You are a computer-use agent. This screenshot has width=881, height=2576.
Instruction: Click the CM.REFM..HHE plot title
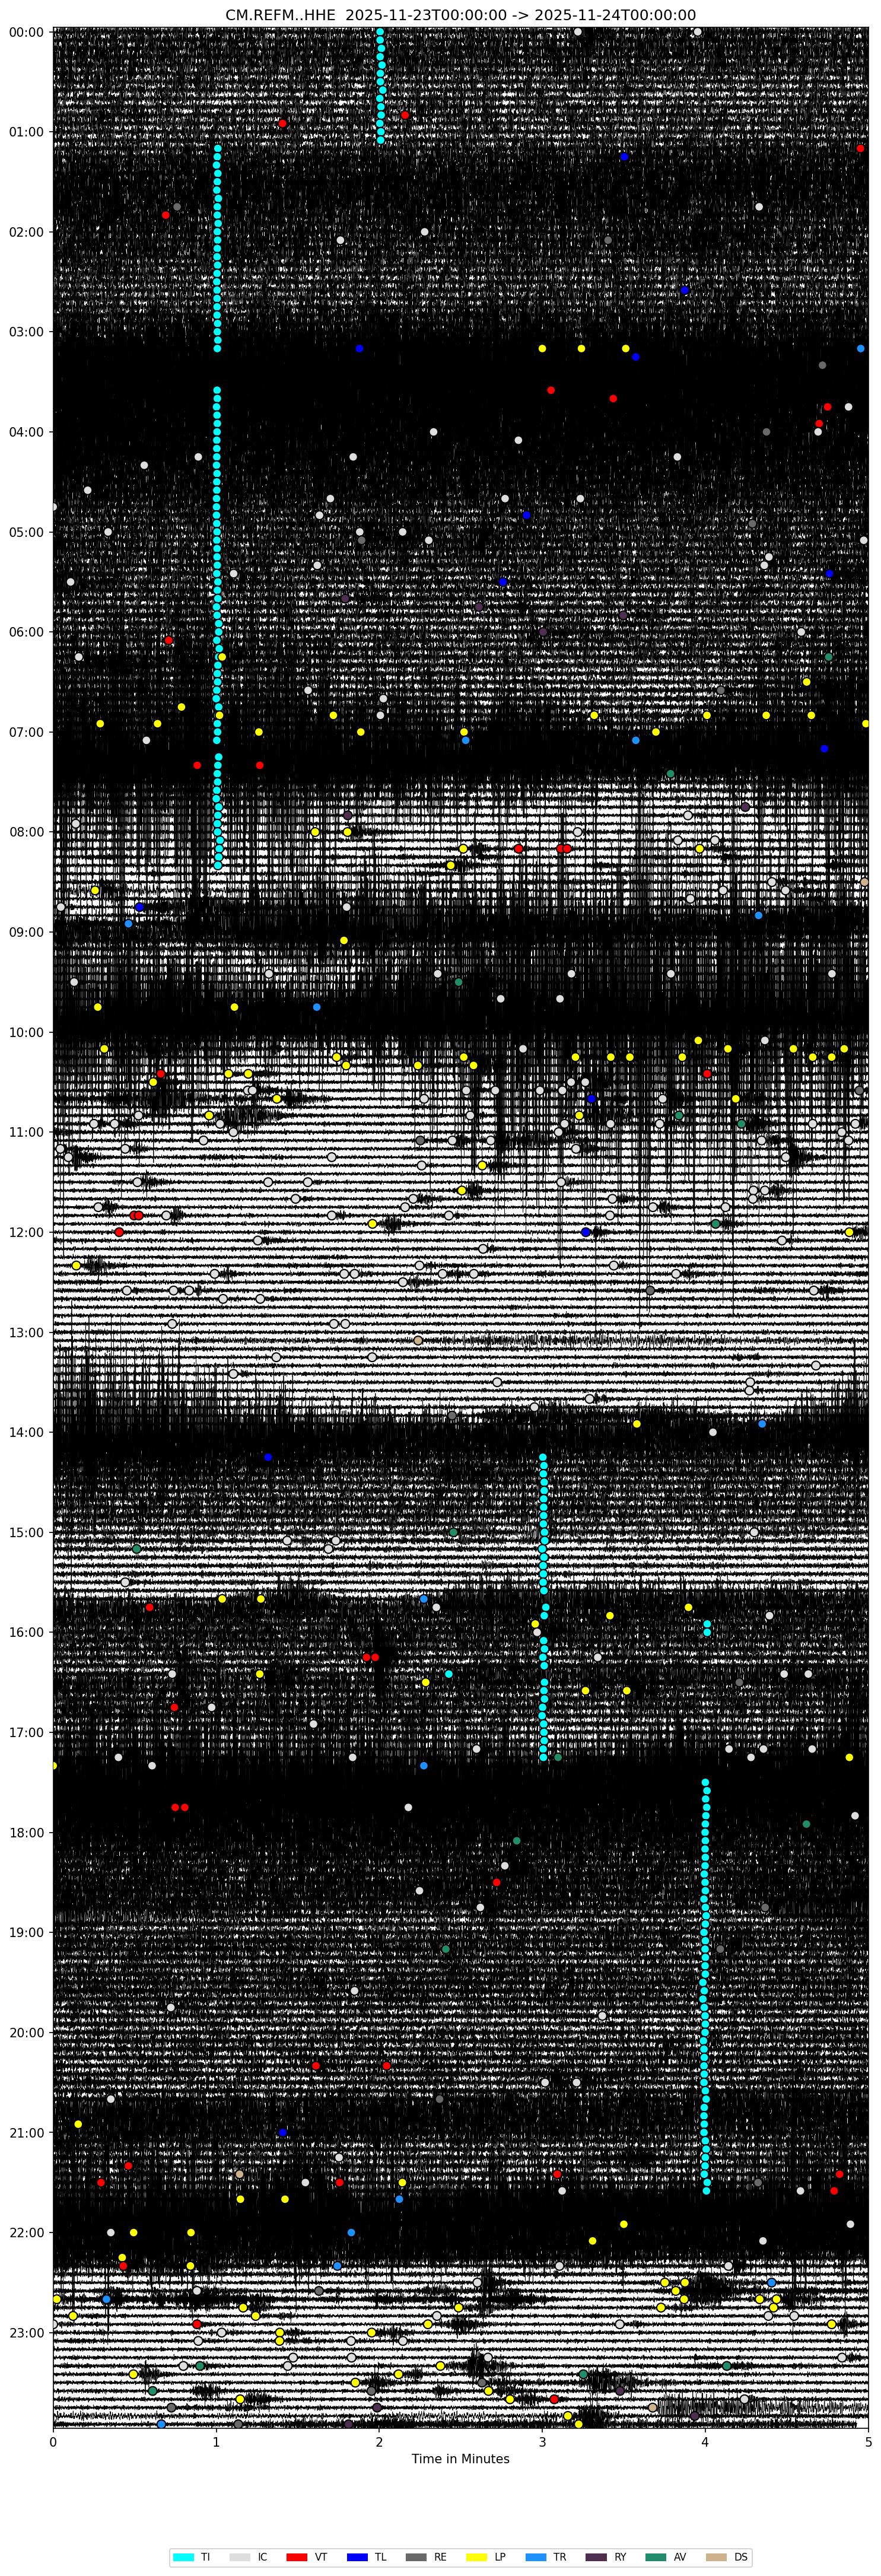[460, 15]
